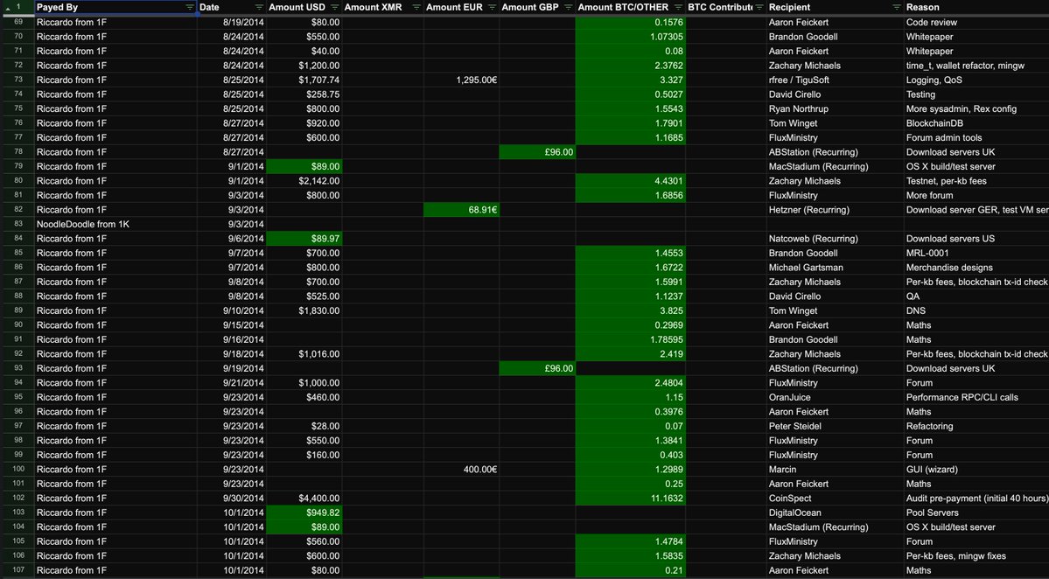The height and width of the screenshot is (579, 1049).
Task: Open the Amount USD filter dropdown
Action: 334,7
